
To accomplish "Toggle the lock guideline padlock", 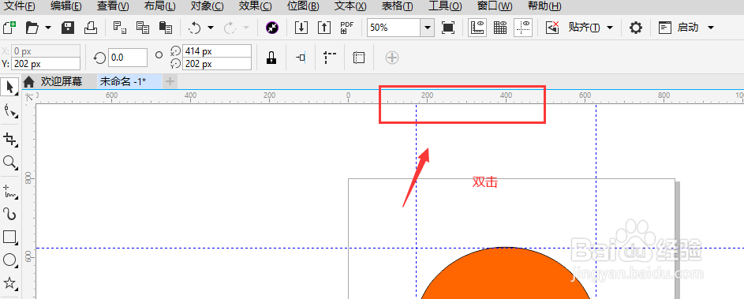I will point(271,58).
